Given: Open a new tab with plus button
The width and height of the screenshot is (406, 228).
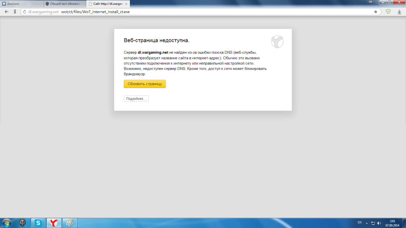Looking at the screenshot, I should (x=133, y=4).
